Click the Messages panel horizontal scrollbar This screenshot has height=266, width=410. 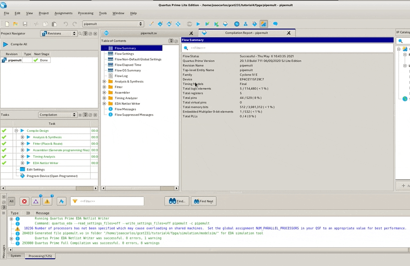(209, 250)
